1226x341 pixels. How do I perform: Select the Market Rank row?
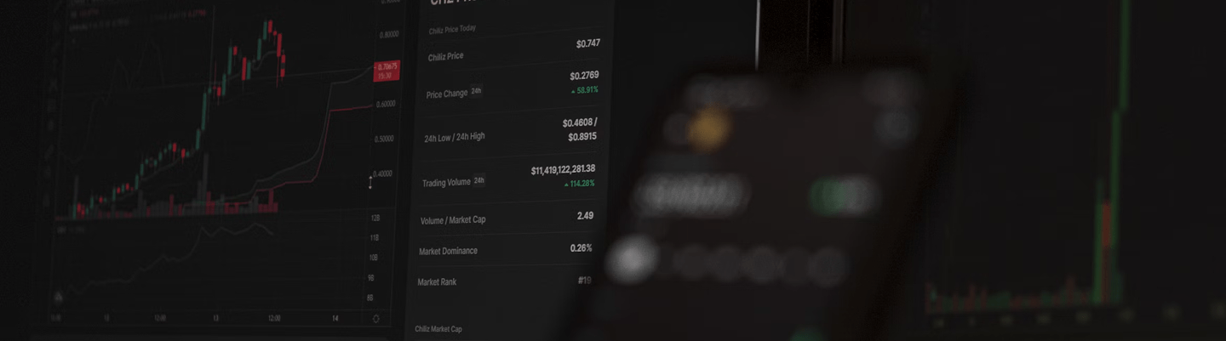pos(504,281)
